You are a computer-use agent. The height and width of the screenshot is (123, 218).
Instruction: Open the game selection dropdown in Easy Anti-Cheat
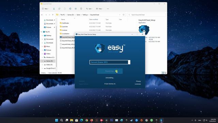point(129,62)
